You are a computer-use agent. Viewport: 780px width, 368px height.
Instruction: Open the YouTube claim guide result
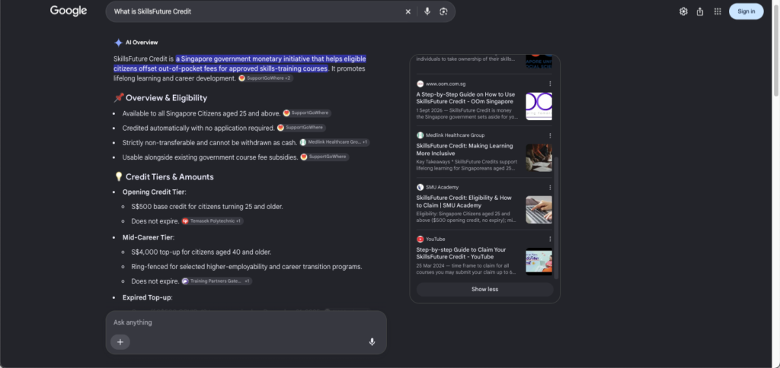pos(461,253)
